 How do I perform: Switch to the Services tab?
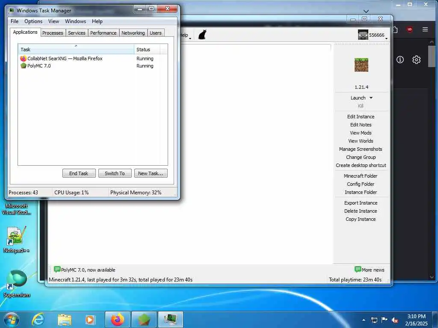(77, 33)
